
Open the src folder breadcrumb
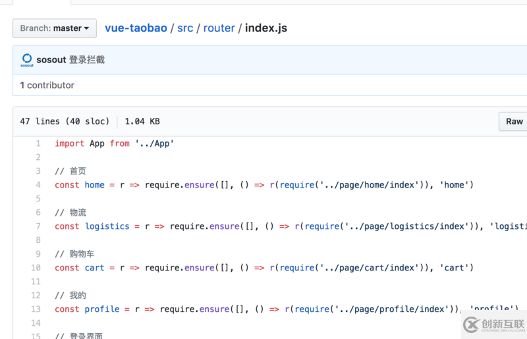pos(184,28)
